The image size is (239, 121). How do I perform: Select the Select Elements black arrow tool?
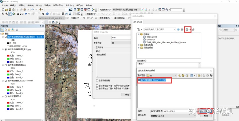pyautogui.click(x=43, y=14)
